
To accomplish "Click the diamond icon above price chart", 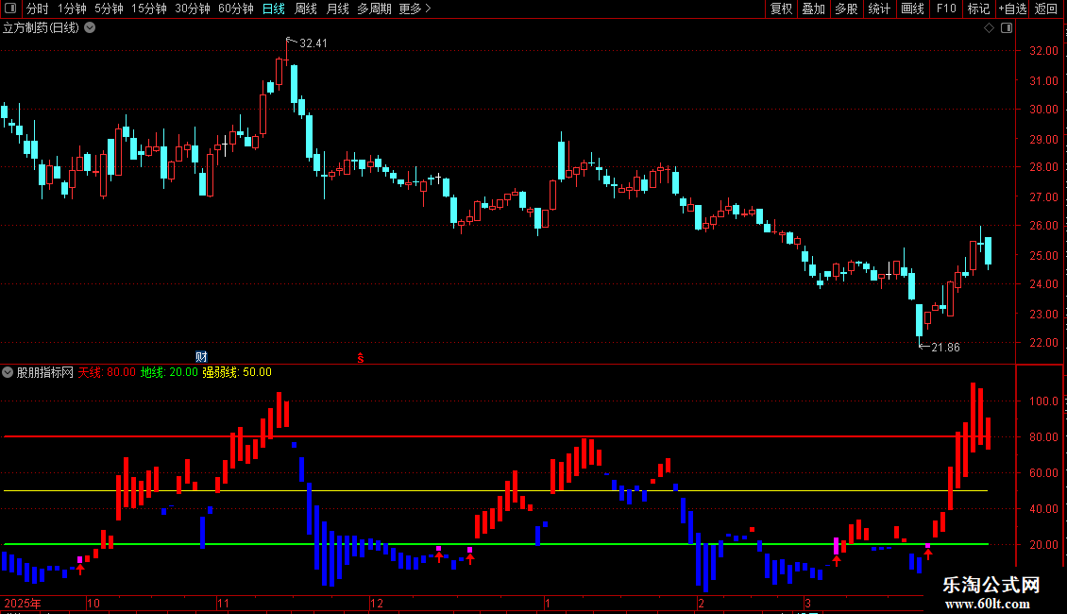I will click(x=990, y=28).
